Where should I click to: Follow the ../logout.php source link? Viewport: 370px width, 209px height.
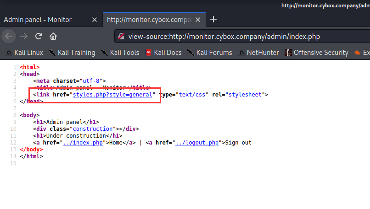197,143
